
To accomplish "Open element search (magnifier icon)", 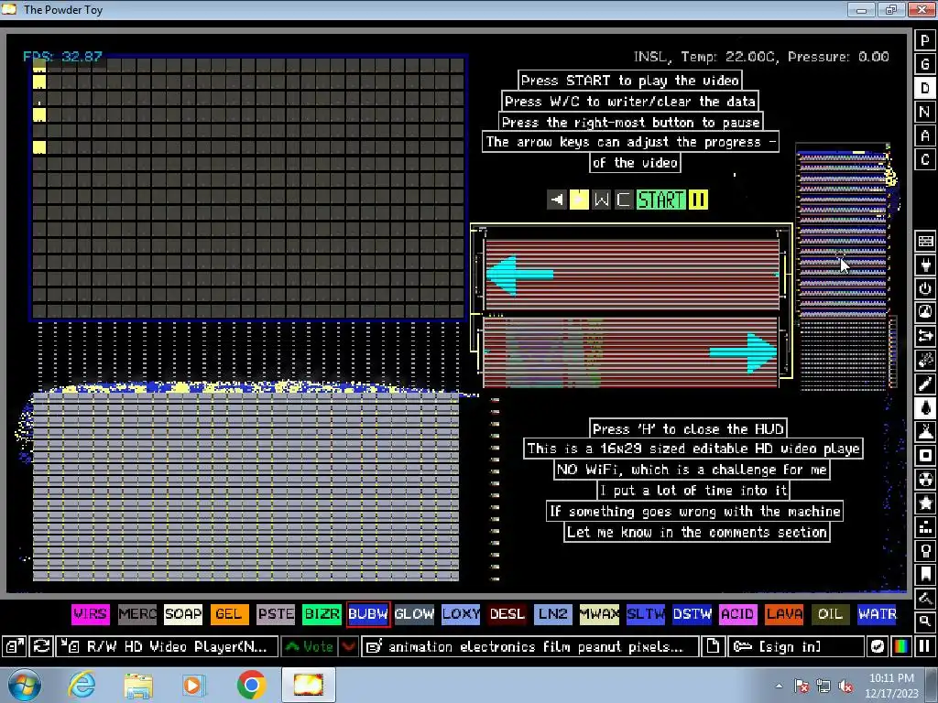I will pyautogui.click(x=925, y=622).
